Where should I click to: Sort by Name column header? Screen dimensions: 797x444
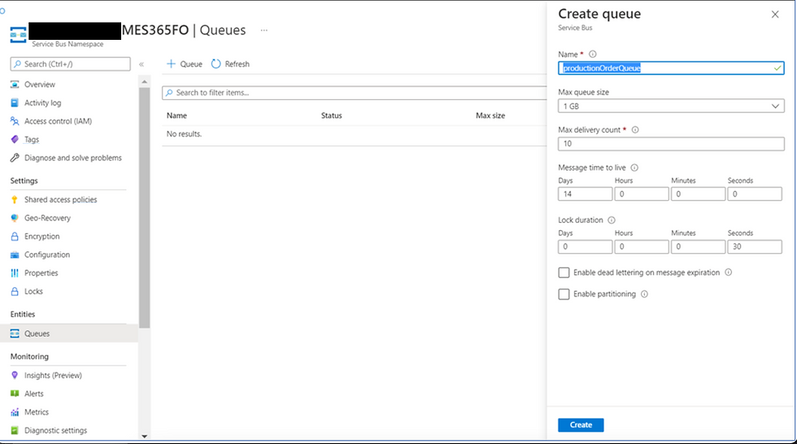click(176, 115)
